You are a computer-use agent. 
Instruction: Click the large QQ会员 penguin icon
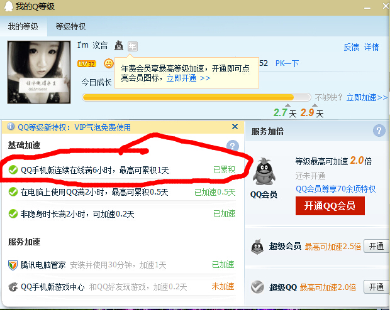(264, 171)
